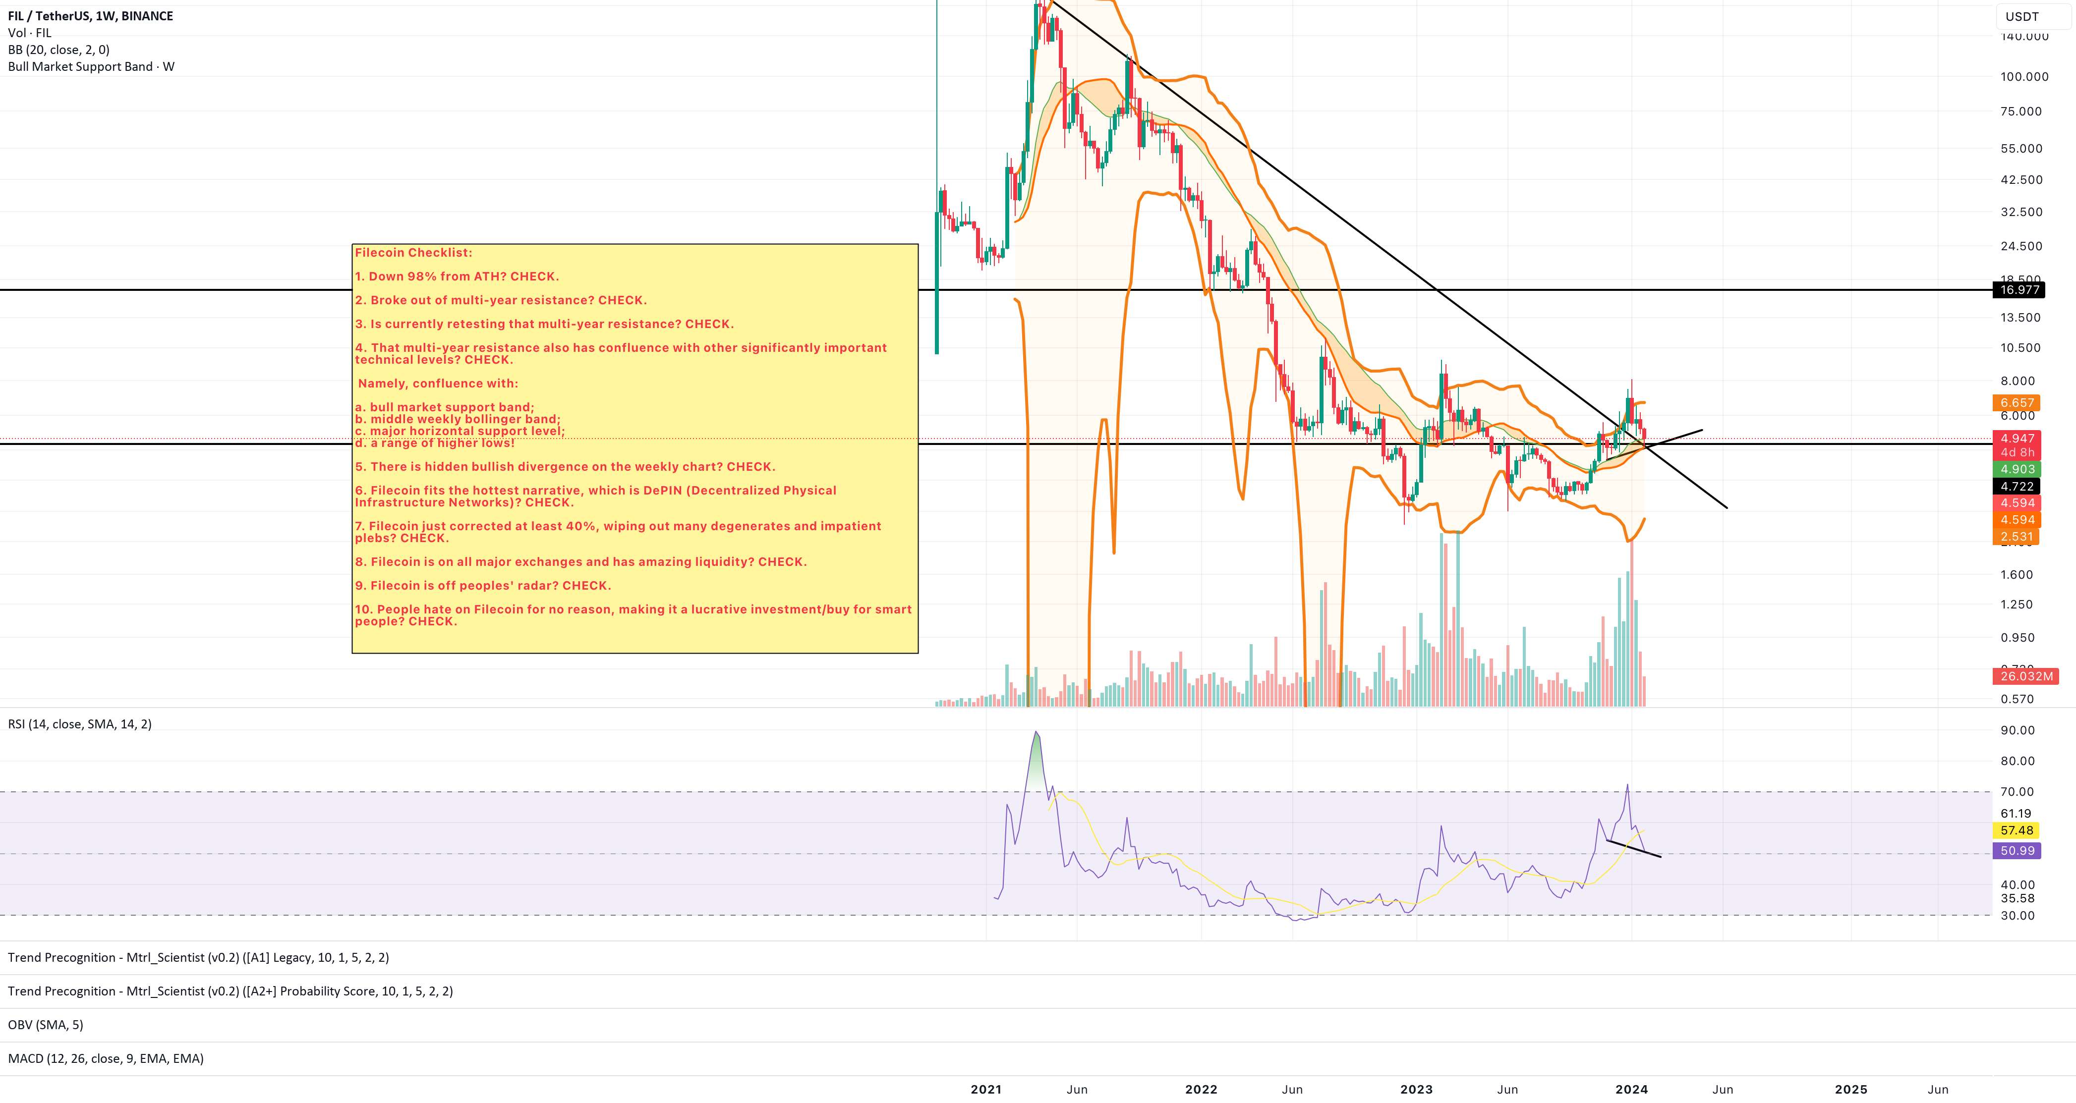Click the 'a. bull market support band;' line
The width and height of the screenshot is (2076, 1103).
coord(444,408)
